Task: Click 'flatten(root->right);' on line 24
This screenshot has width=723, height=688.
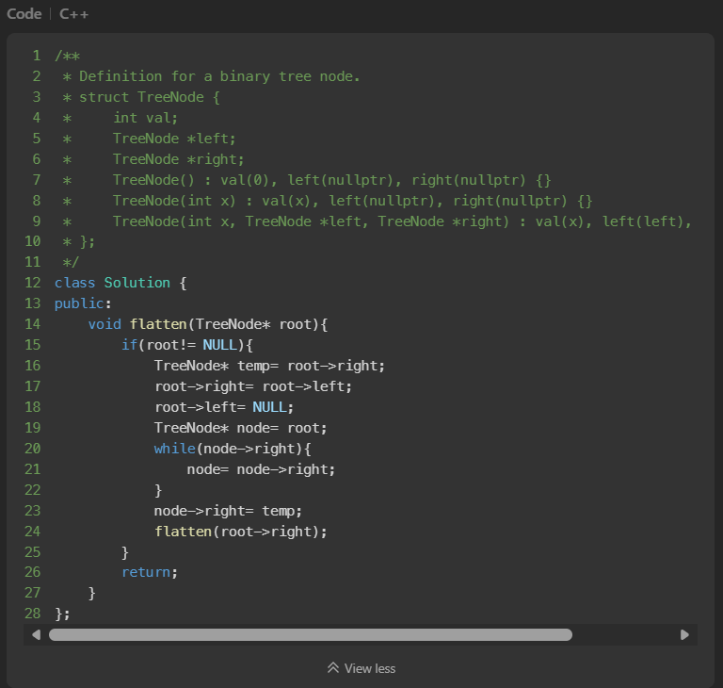Action: 241,532
